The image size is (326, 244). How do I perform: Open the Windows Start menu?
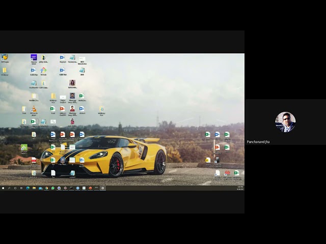pyautogui.click(x=3, y=188)
